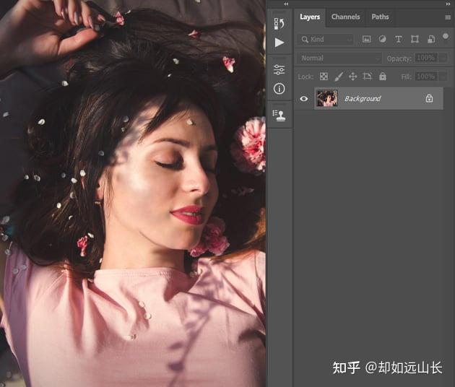Switch to the Paths tab
455x387 pixels.
click(380, 17)
